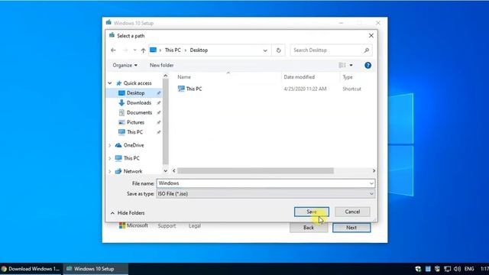Open the help question mark icon
The height and width of the screenshot is (275, 489).
[x=368, y=65]
